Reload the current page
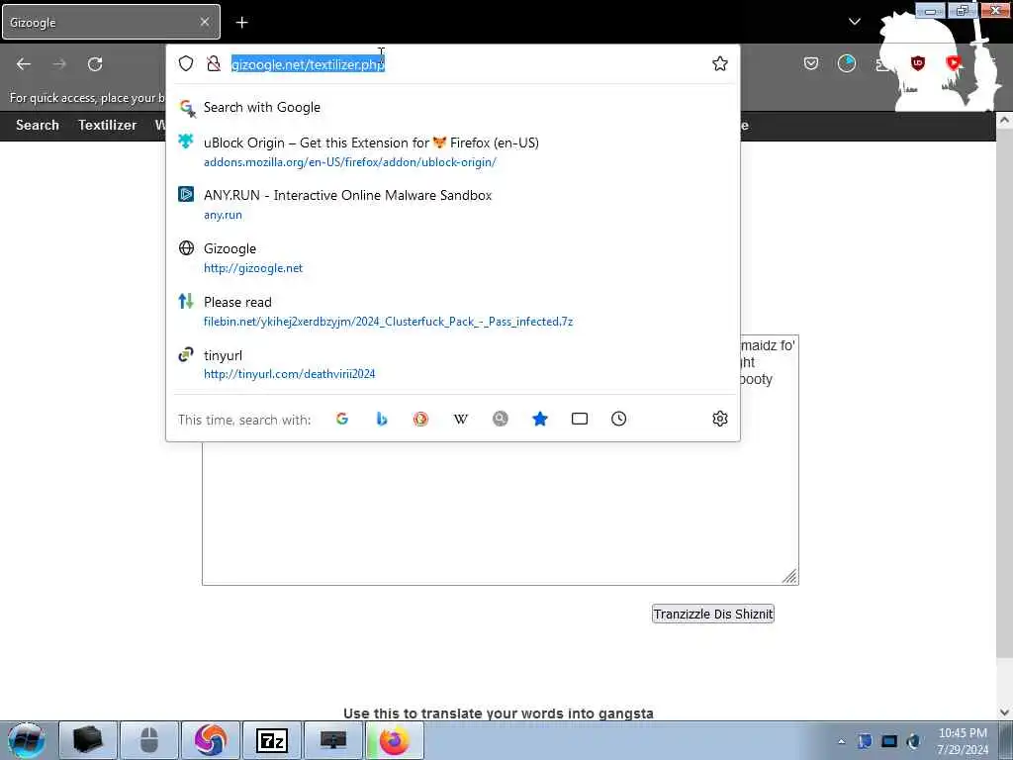 [95, 64]
